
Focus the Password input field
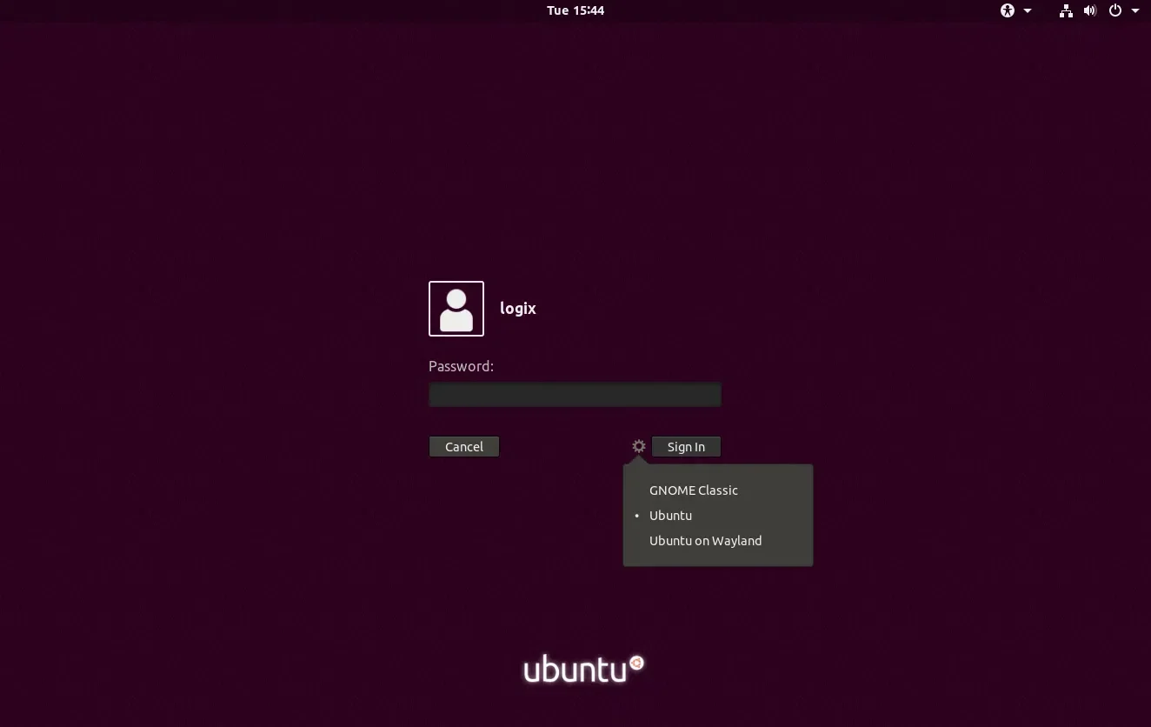[x=575, y=394]
